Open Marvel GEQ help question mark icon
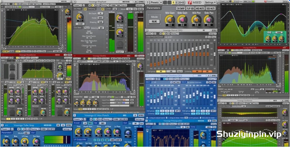 click(x=146, y=30)
